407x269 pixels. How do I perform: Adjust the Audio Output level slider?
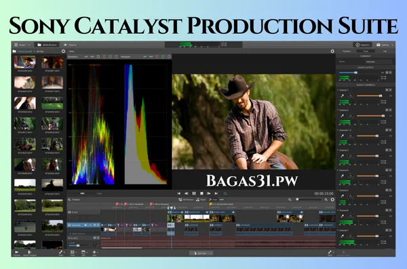pyautogui.click(x=359, y=73)
